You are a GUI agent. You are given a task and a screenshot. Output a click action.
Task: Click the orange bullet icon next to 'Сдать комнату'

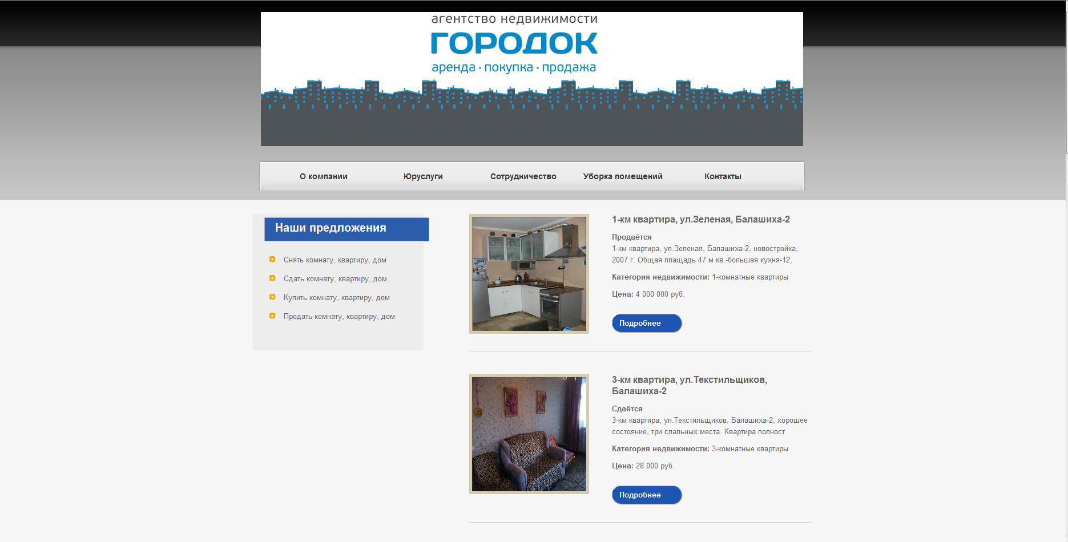coord(272,278)
